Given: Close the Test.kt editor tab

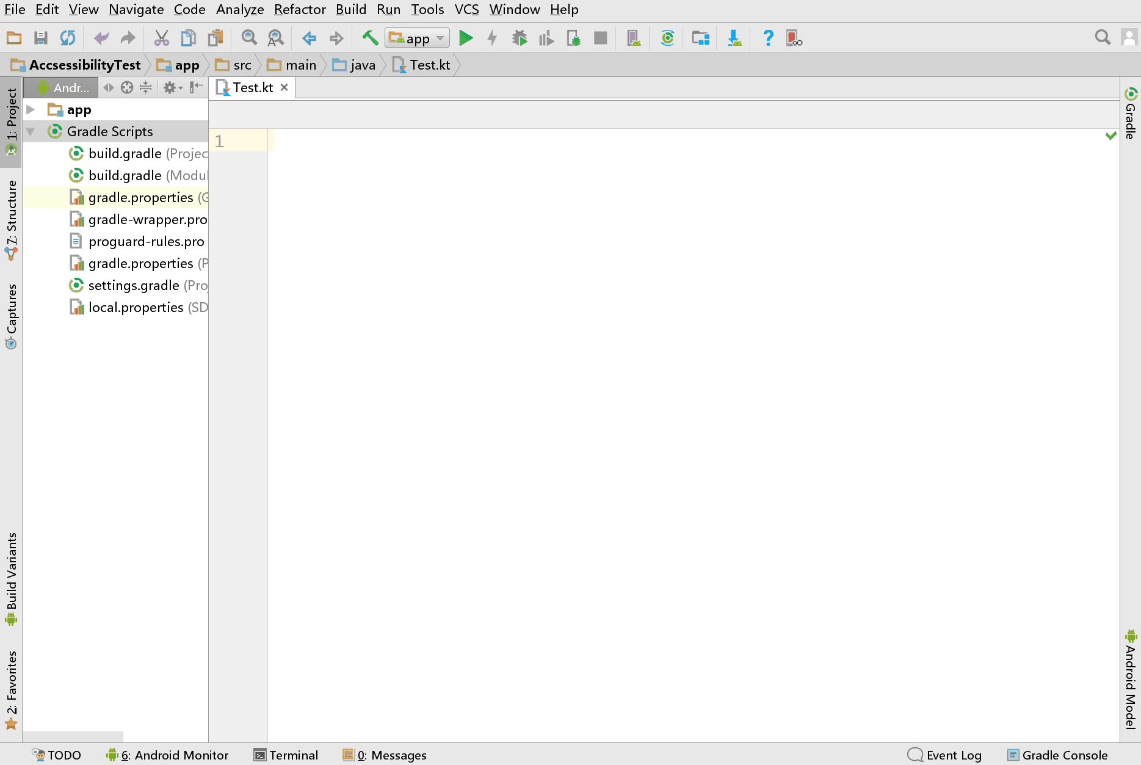Looking at the screenshot, I should (284, 88).
